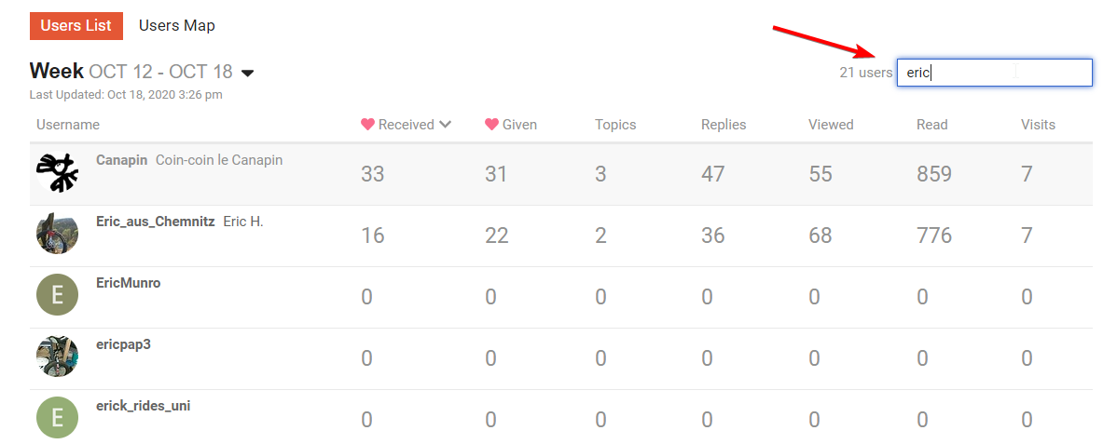This screenshot has width=1117, height=444.
Task: Sort users by Visits column
Action: (1038, 125)
